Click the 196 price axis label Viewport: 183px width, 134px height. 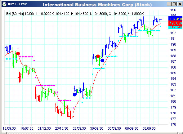(x=173, y=10)
